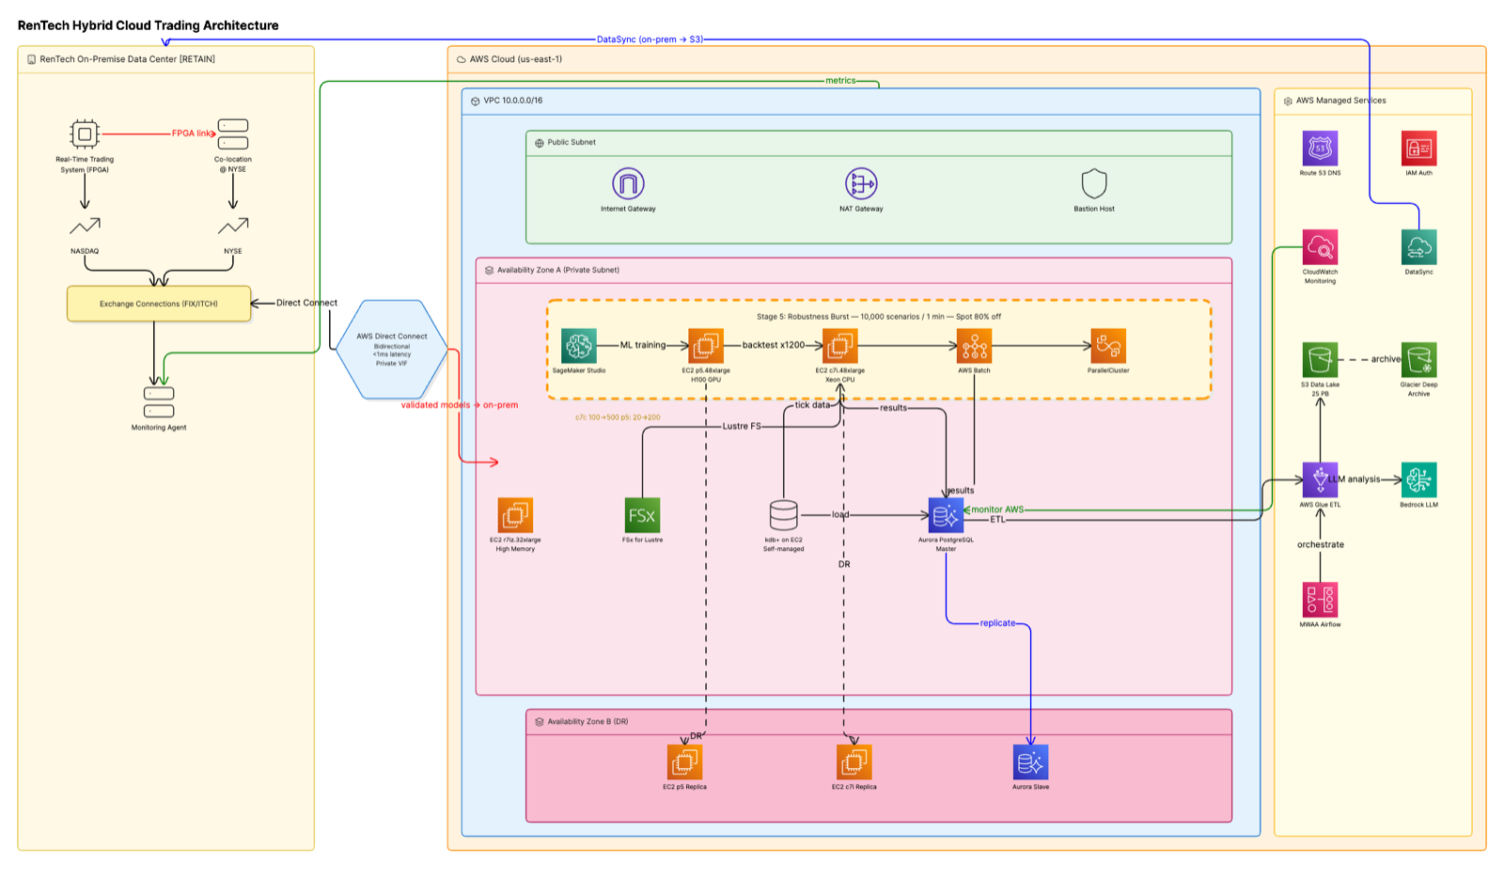Image resolution: width=1504 pixels, height=878 pixels.
Task: Select the AWS Batch icon
Action: [x=975, y=346]
